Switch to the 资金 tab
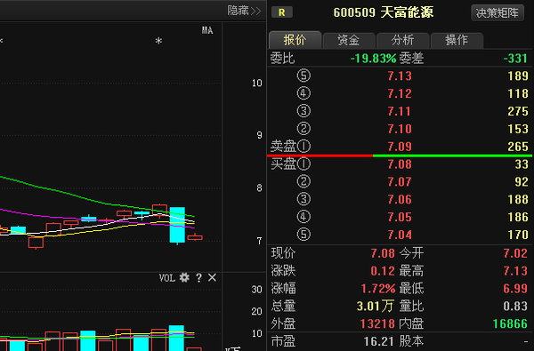The width and height of the screenshot is (534, 351). click(x=349, y=41)
